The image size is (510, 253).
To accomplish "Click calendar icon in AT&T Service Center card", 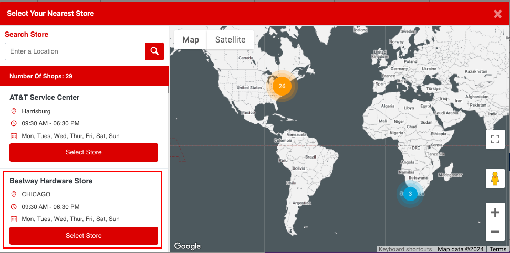I will coord(14,136).
